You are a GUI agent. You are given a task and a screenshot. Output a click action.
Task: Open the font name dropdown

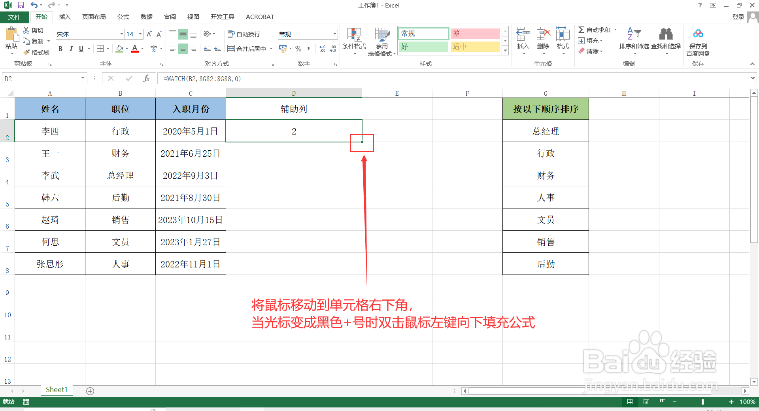tap(121, 34)
